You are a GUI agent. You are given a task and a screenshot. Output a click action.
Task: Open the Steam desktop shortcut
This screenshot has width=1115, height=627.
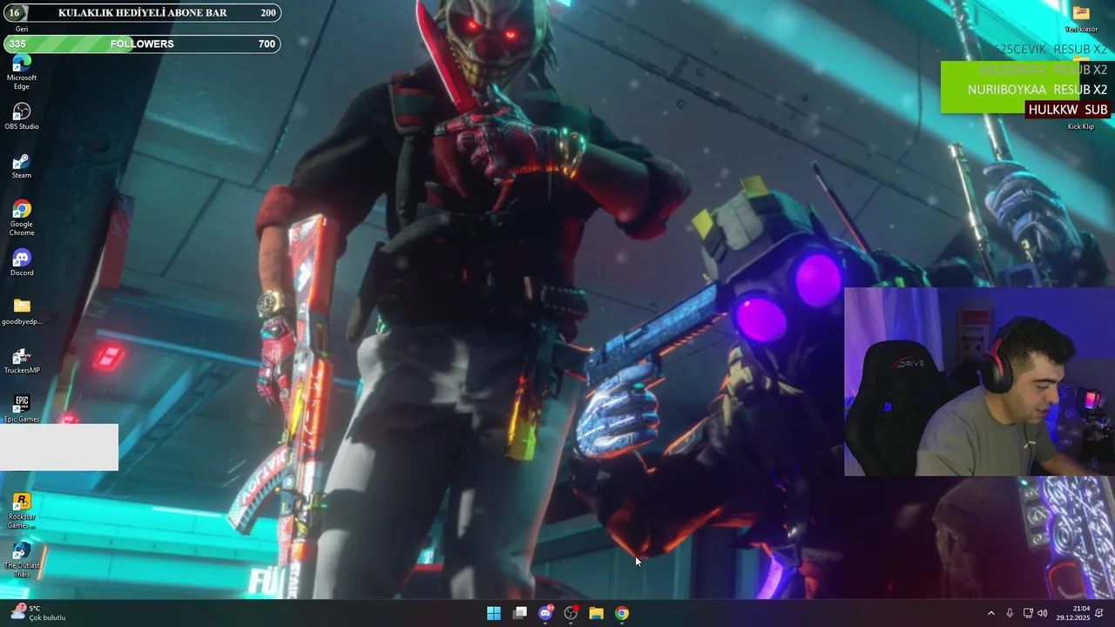(22, 165)
